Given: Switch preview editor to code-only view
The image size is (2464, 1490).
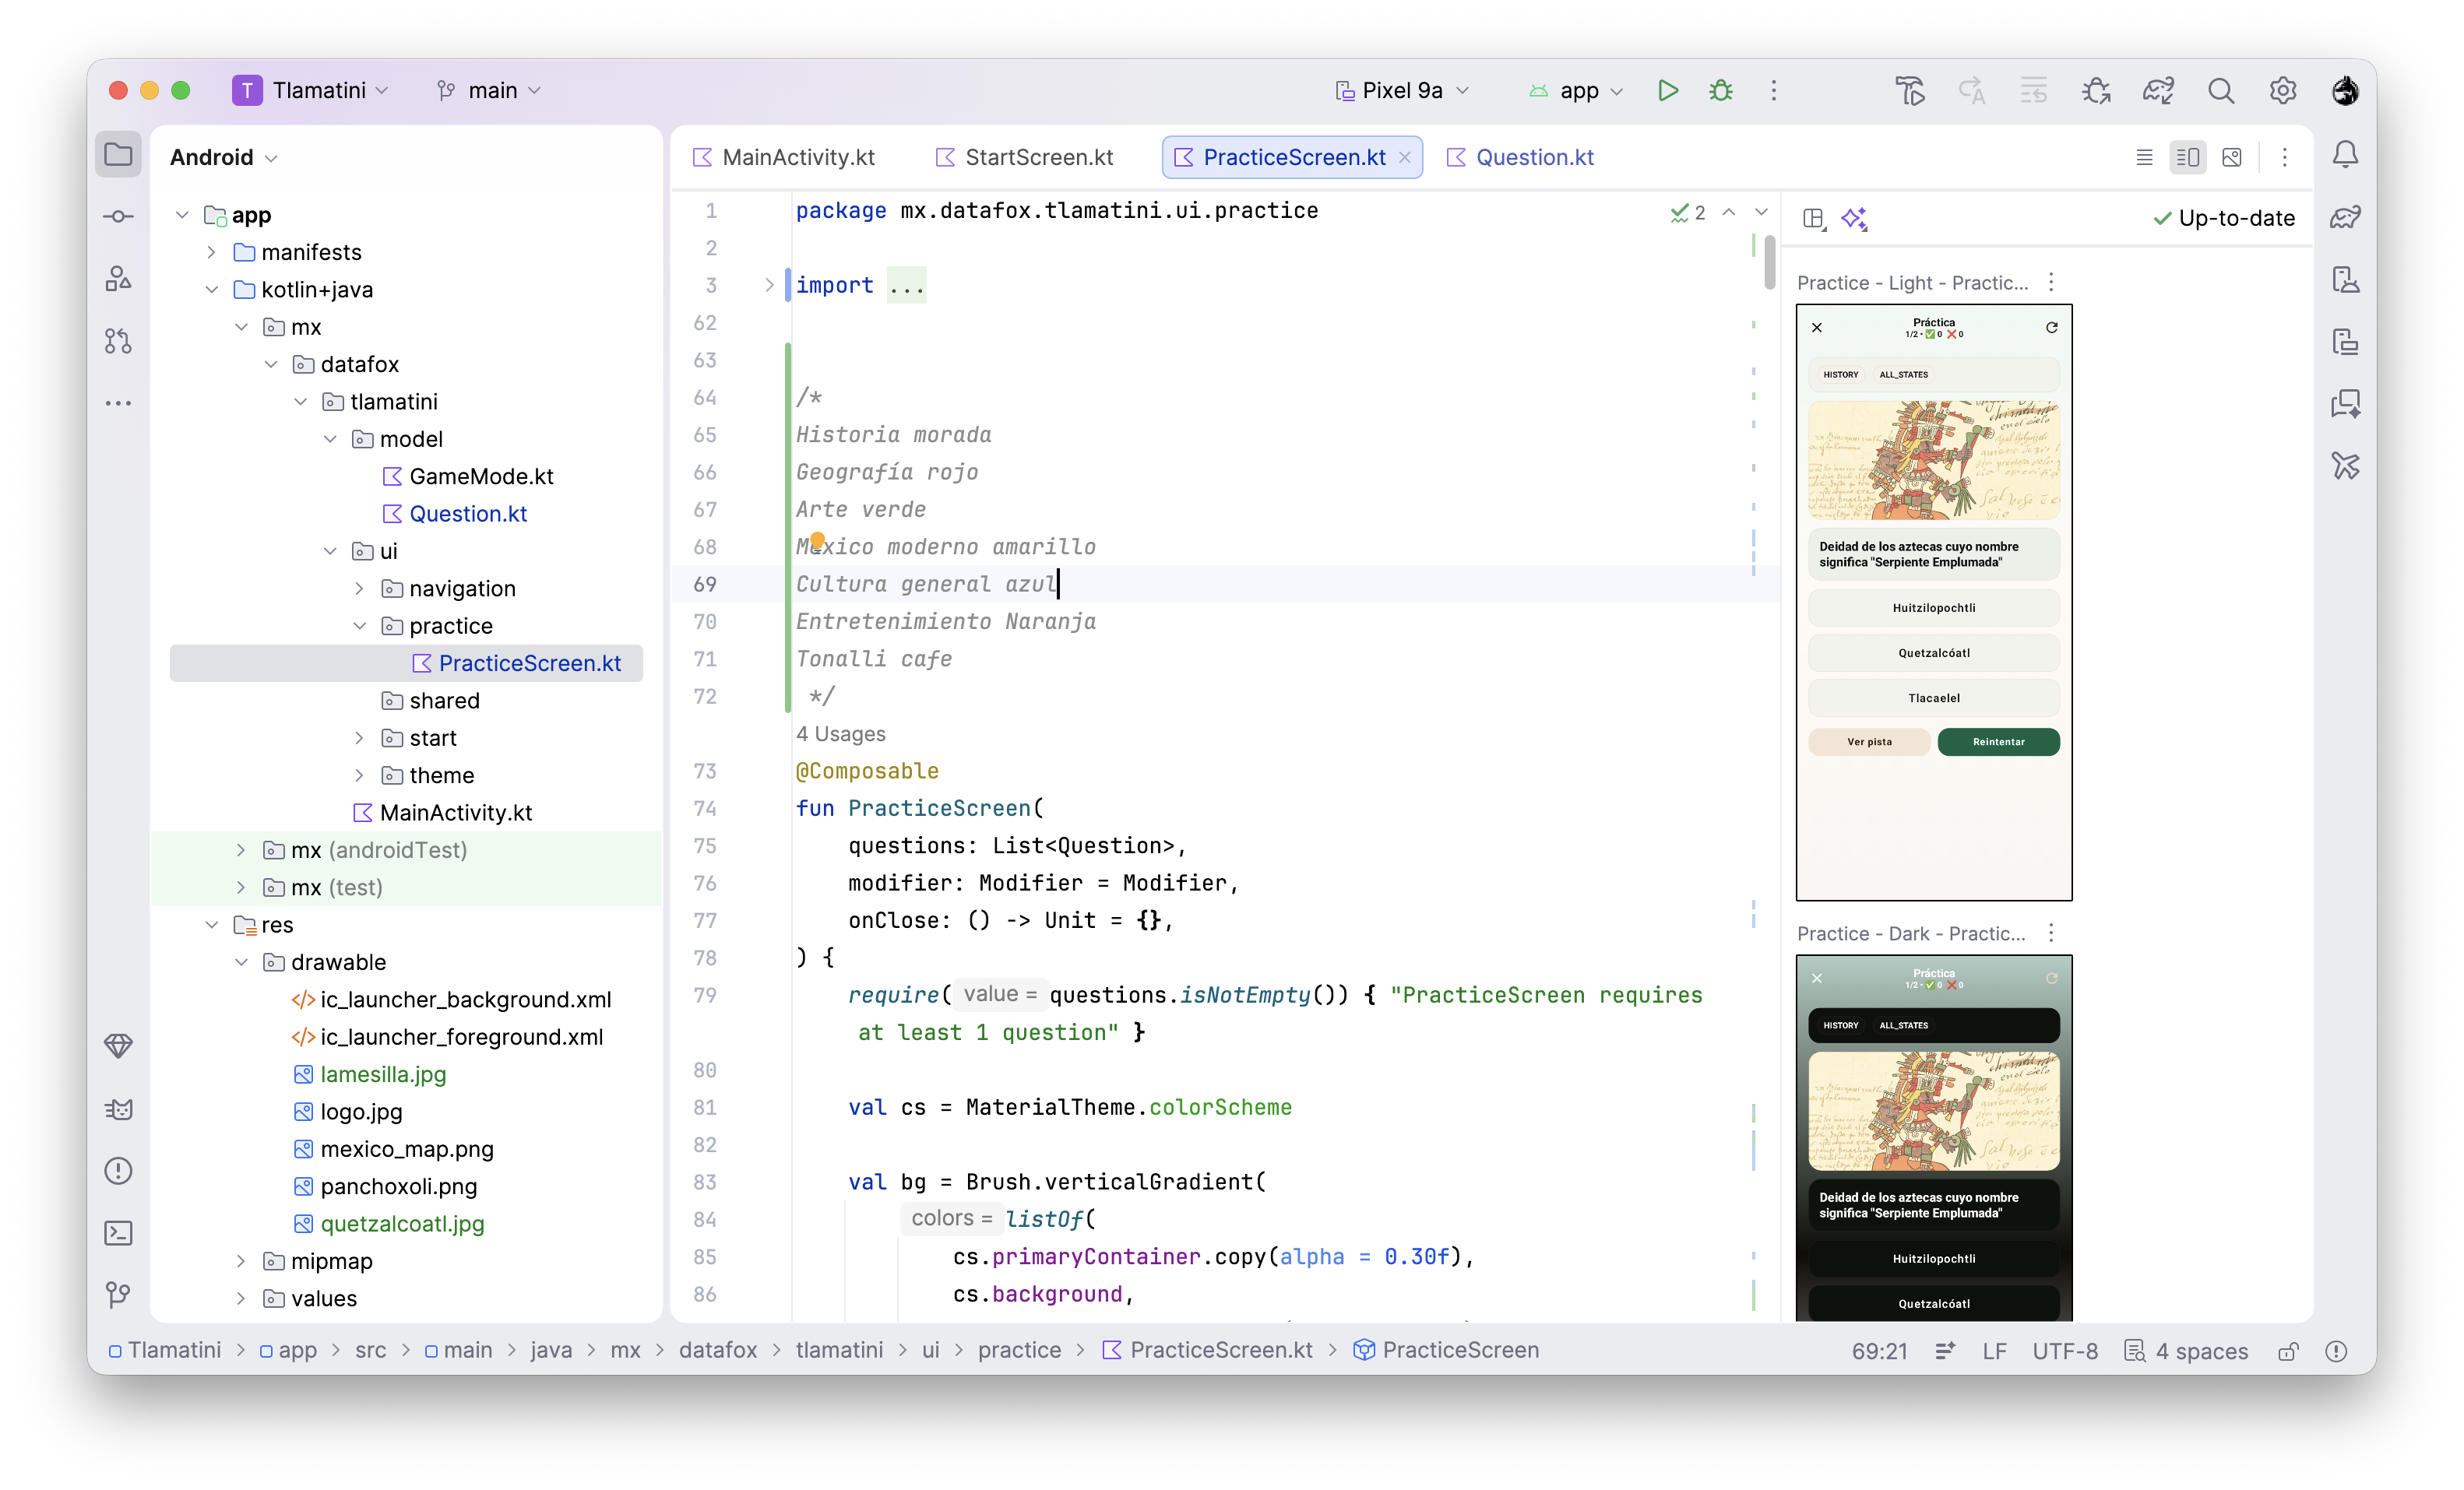Looking at the screenshot, I should click(x=2144, y=157).
